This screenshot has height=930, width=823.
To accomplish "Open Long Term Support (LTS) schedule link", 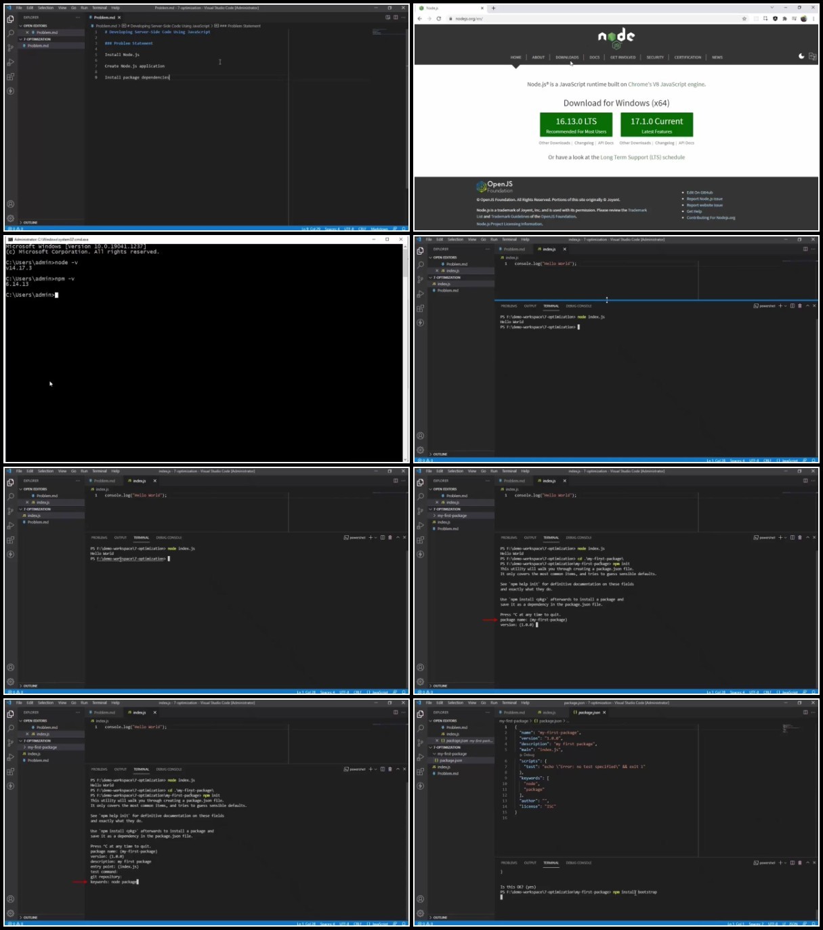I will pos(642,157).
